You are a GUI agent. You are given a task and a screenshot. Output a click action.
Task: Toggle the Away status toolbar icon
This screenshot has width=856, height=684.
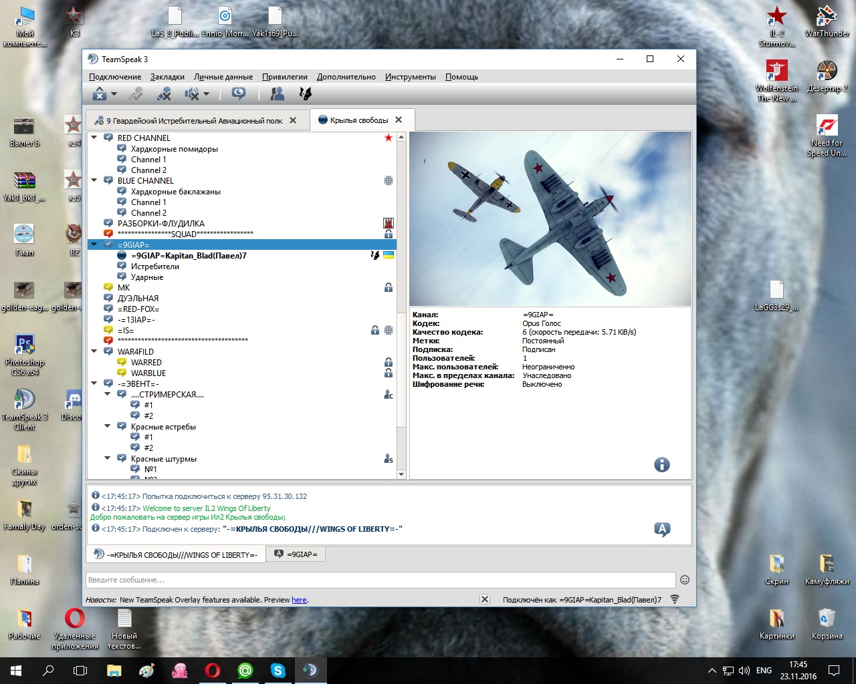click(100, 94)
